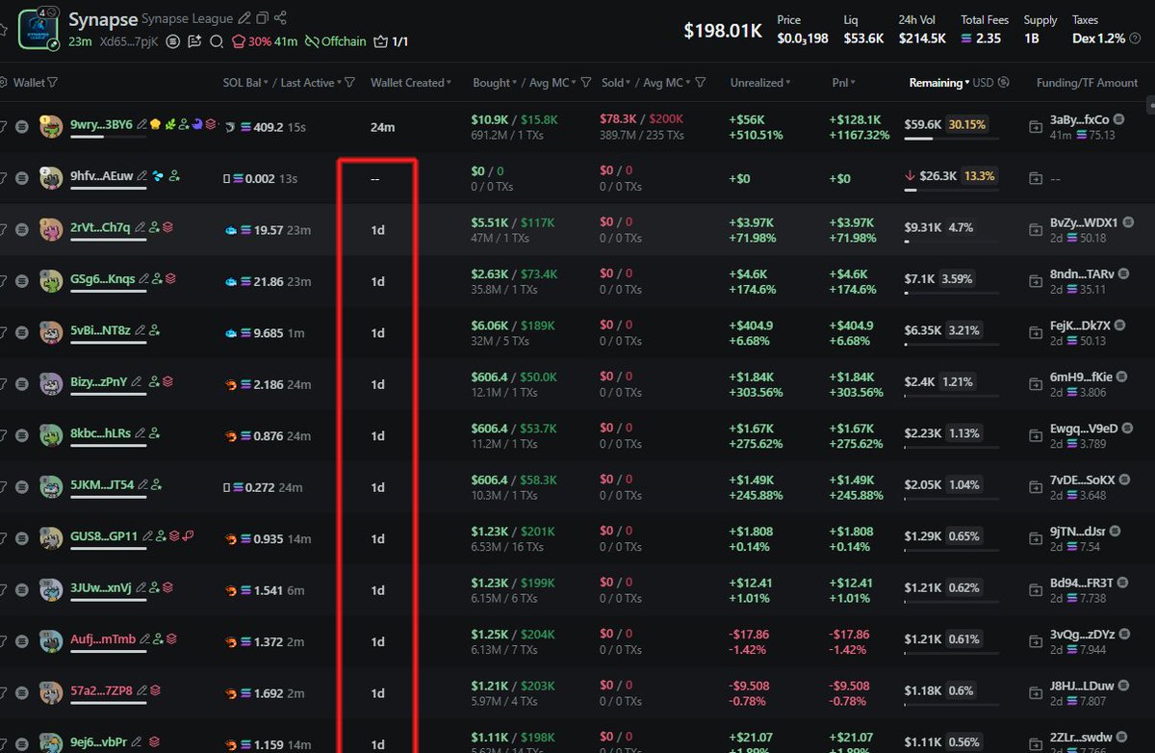Screen dimensions: 1155x753
Task: Click the pencil edit icon beside Synapse League
Action: tap(245, 18)
